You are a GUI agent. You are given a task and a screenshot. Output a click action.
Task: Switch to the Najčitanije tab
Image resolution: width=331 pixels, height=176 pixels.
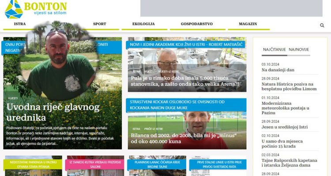pyautogui.click(x=274, y=49)
